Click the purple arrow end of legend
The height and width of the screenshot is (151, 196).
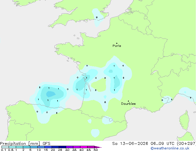click(x=98, y=147)
